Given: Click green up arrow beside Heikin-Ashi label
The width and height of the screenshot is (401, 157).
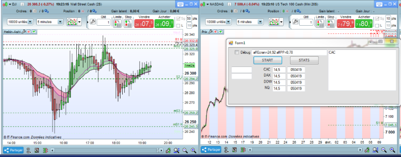Looking at the screenshot, I should point(34,32).
